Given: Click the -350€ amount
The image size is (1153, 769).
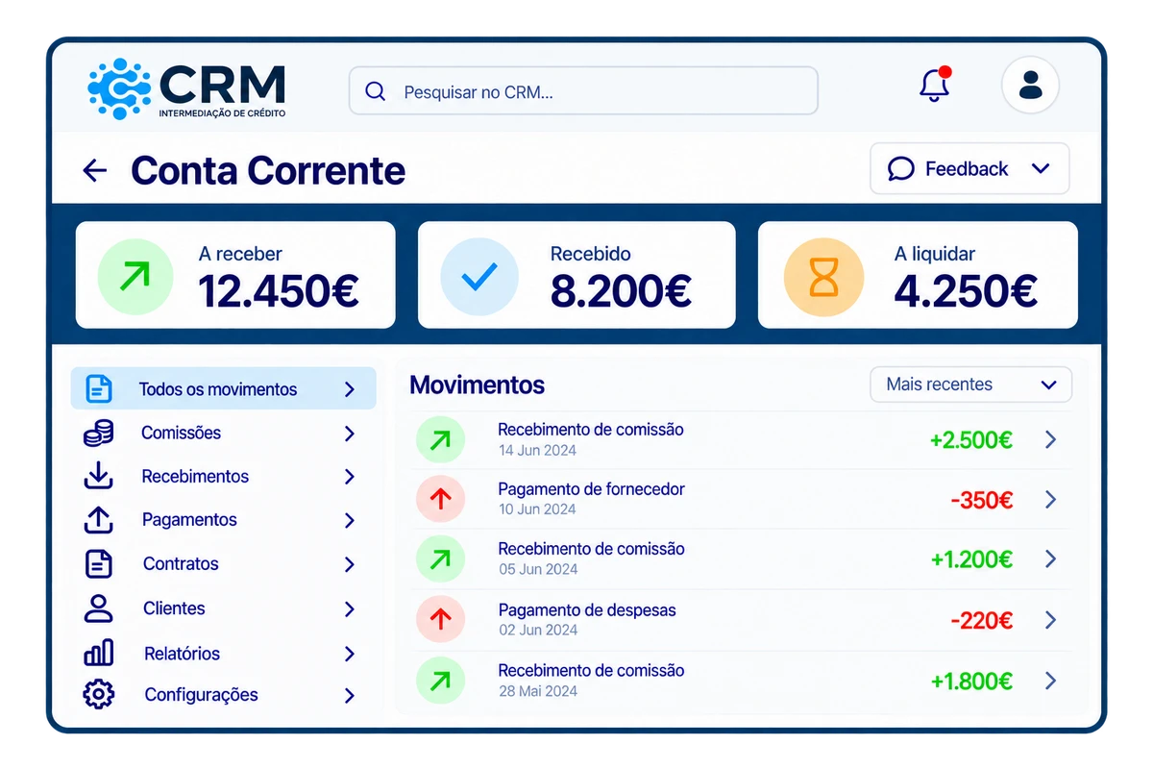Looking at the screenshot, I should point(982,500).
